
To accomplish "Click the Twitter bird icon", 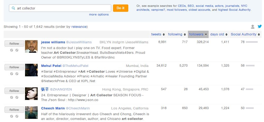I will pyautogui.click(x=260, y=26).
